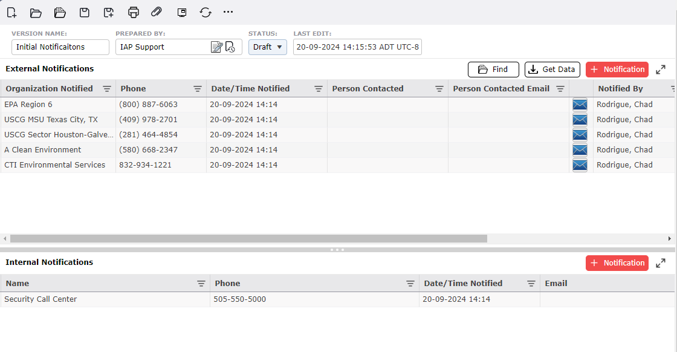This screenshot has height=352, width=677.
Task: Open the Organization Notified column filter menu
Action: coord(107,89)
